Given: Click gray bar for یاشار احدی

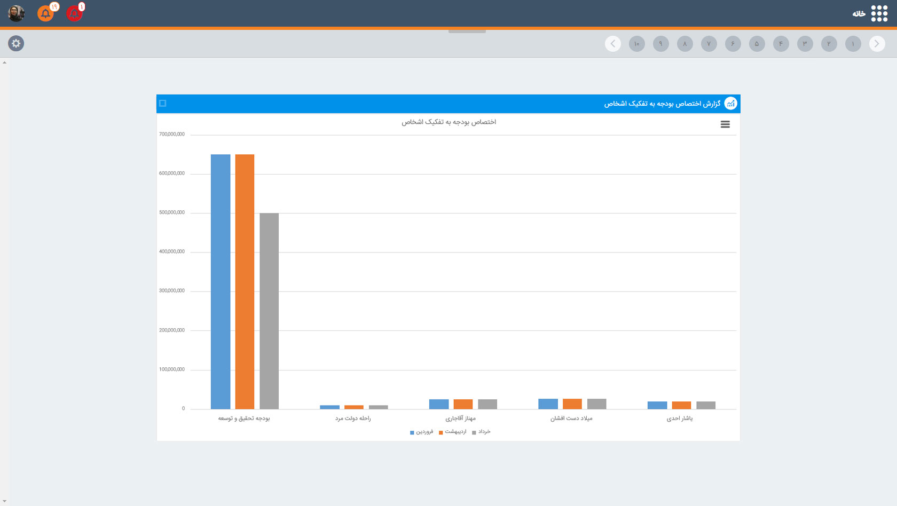Looking at the screenshot, I should (706, 405).
